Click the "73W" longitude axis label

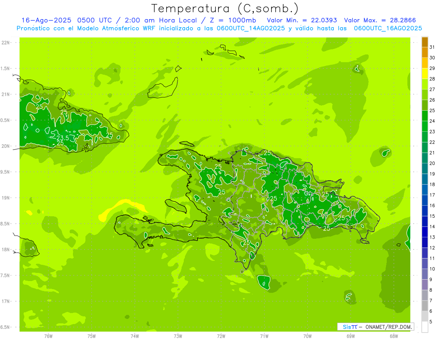coord(178,336)
